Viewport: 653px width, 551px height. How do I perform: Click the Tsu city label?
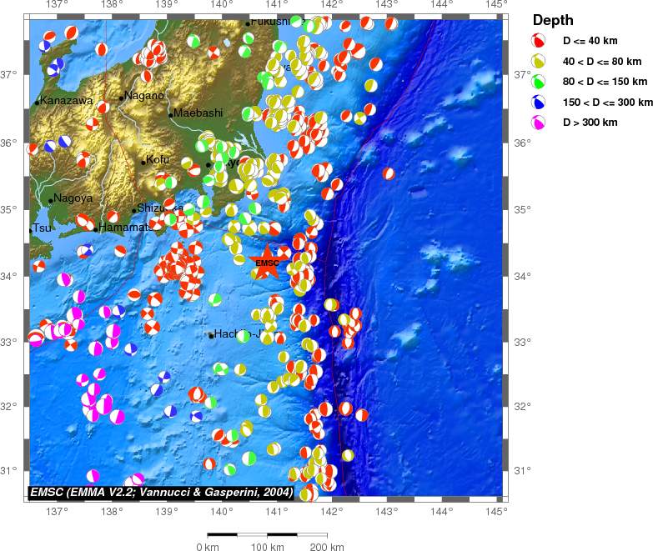tap(42, 228)
